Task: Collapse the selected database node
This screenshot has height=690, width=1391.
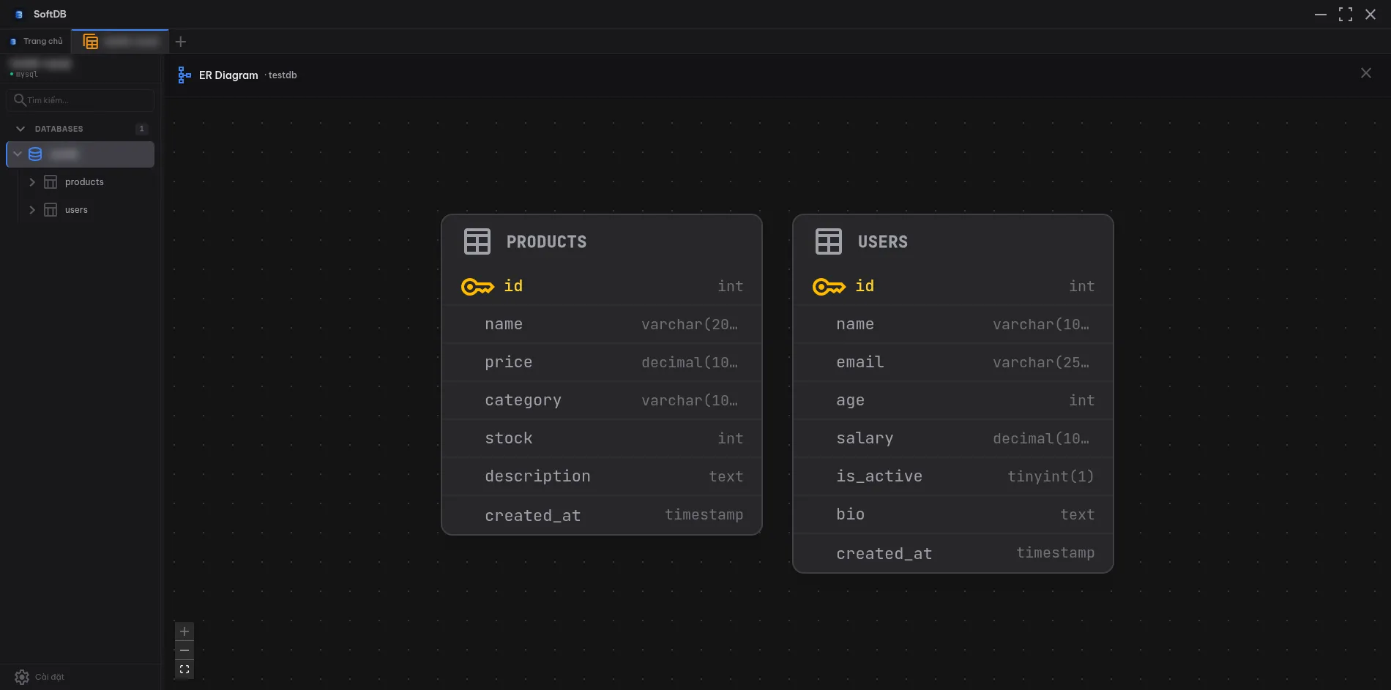Action: 18,154
